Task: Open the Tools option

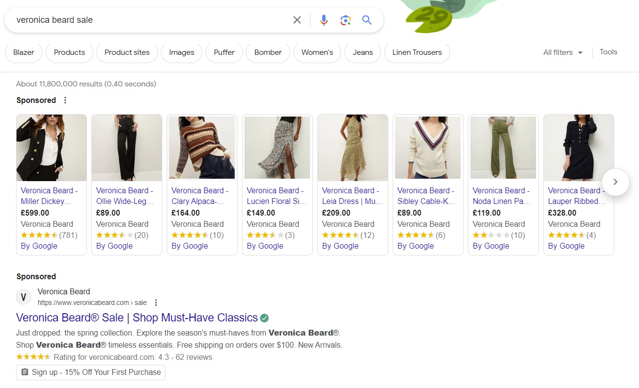Action: click(x=608, y=52)
